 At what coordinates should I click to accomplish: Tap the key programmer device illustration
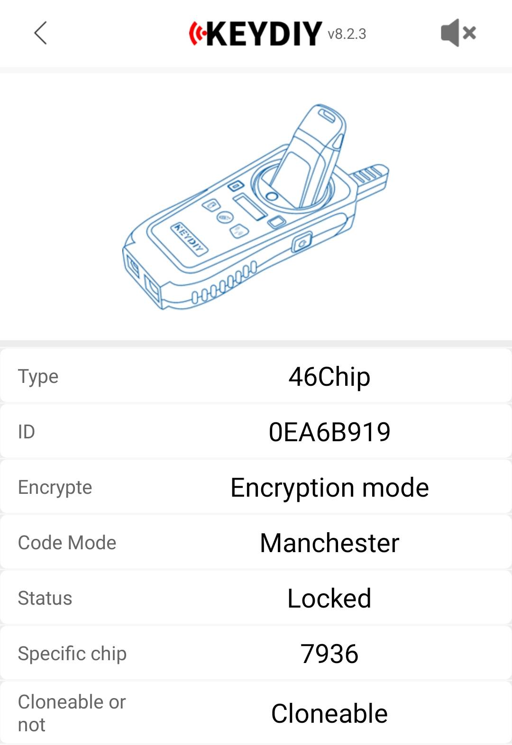point(256,207)
